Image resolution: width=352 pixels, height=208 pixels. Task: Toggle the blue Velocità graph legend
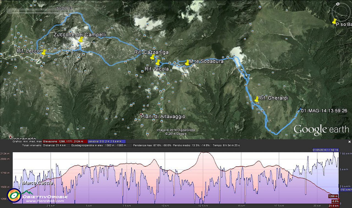pyautogui.click(x=107, y=141)
